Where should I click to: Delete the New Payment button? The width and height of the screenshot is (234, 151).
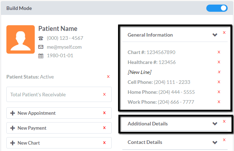[x=104, y=128]
